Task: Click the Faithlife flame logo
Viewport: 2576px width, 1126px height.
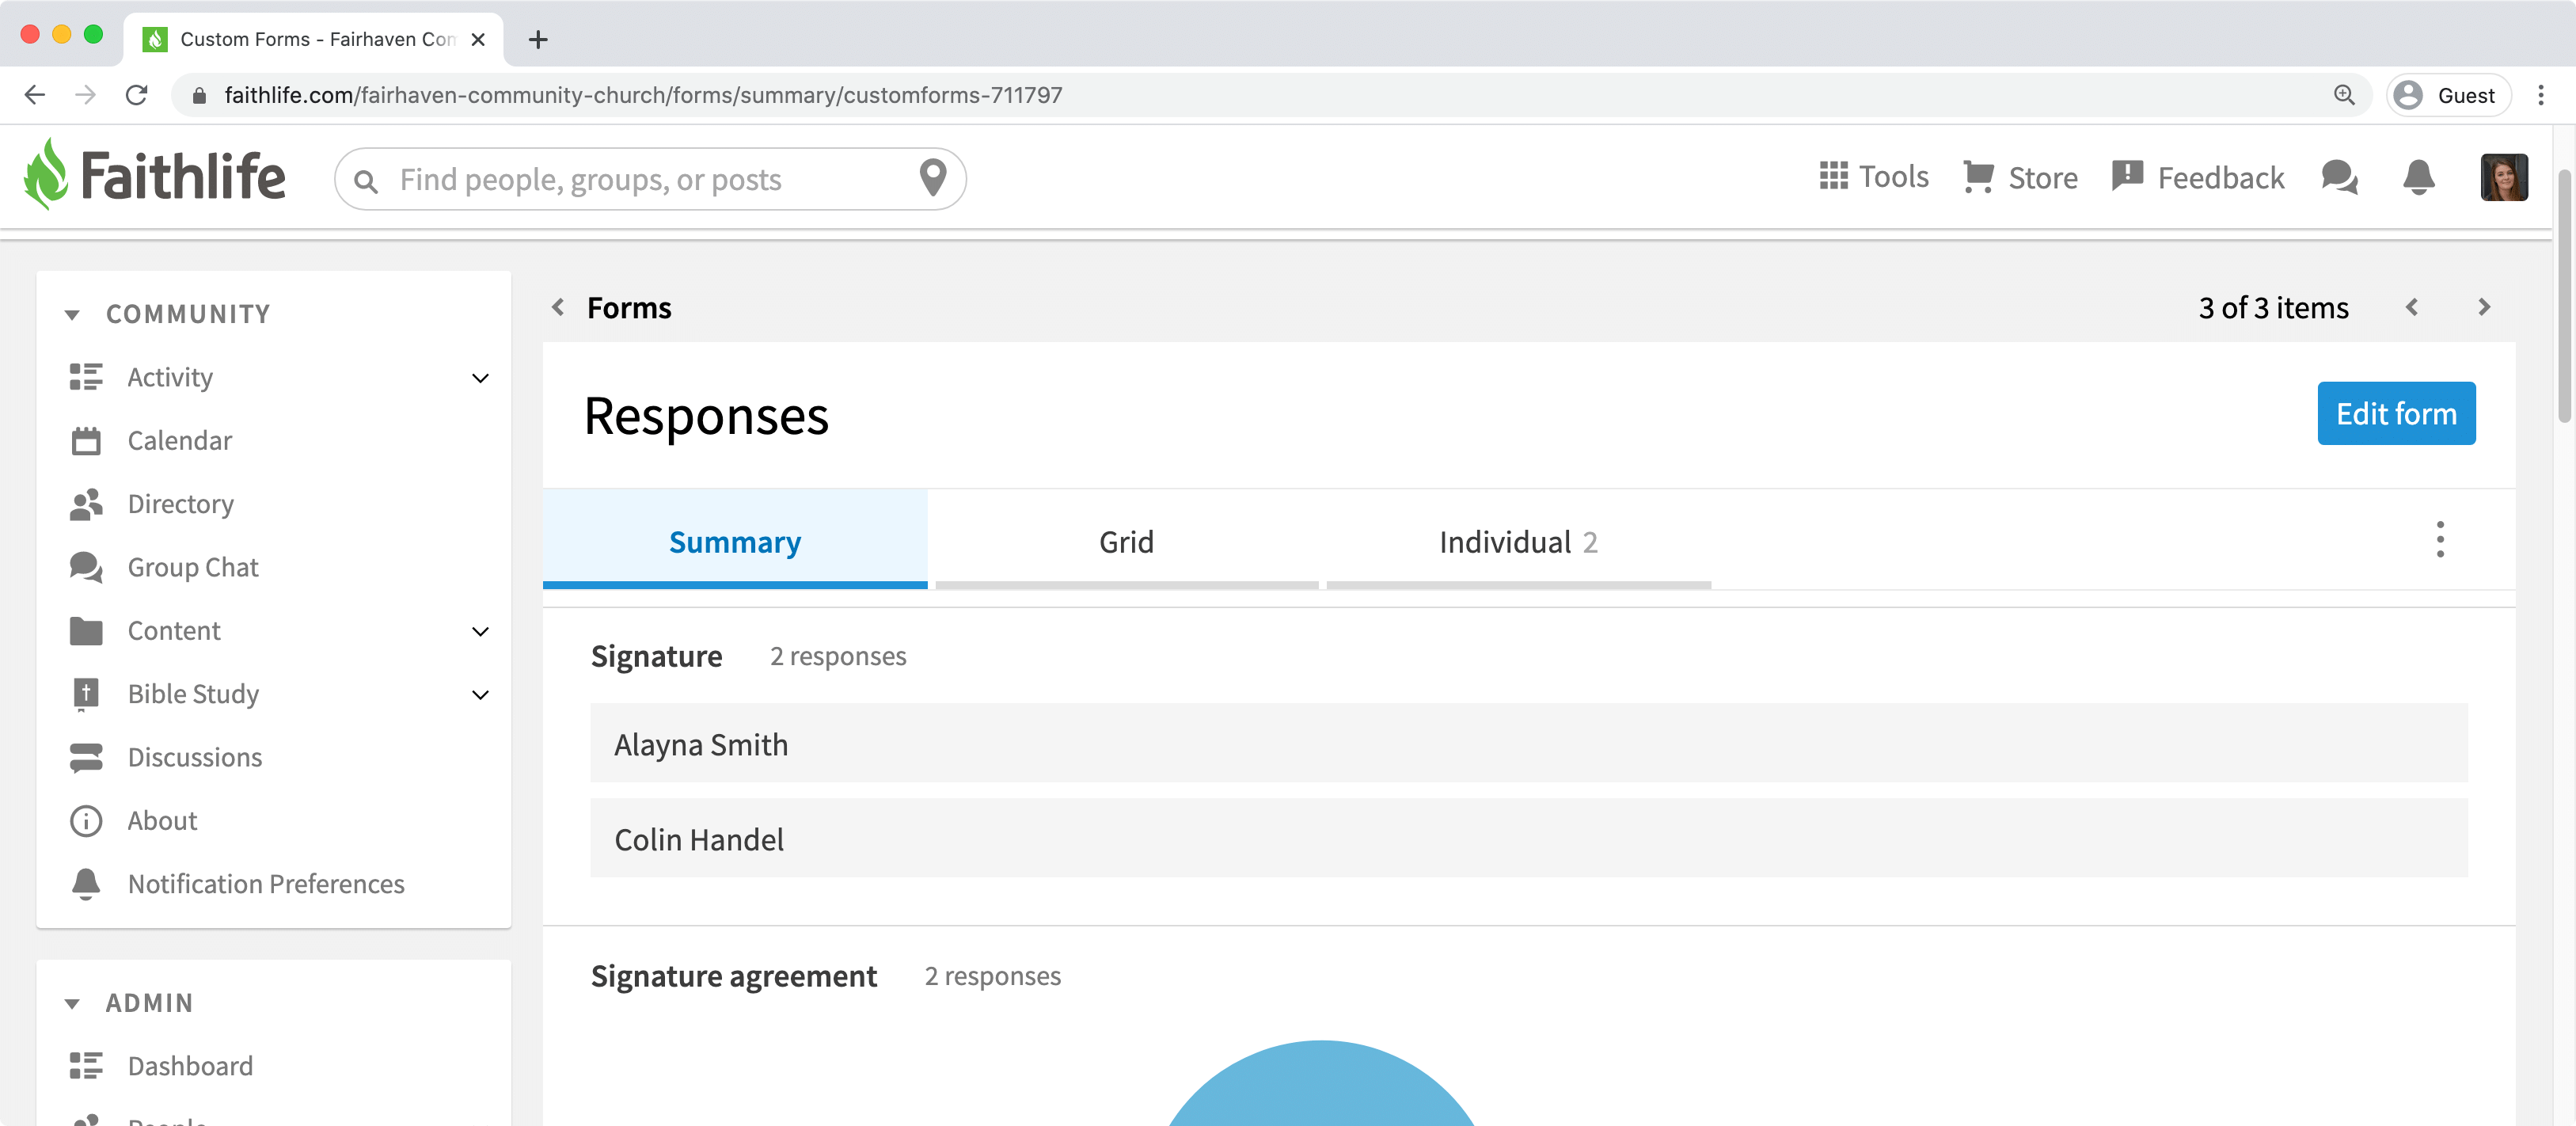Action: (x=45, y=175)
